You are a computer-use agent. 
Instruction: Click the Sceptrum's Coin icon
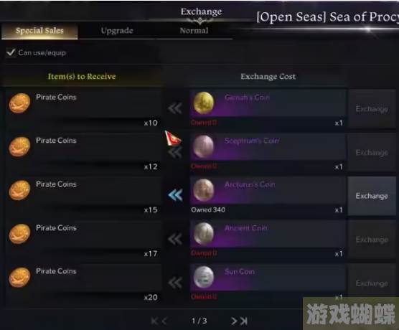point(203,146)
